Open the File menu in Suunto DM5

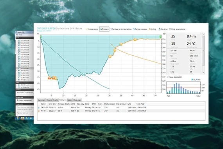click(x=17, y=35)
